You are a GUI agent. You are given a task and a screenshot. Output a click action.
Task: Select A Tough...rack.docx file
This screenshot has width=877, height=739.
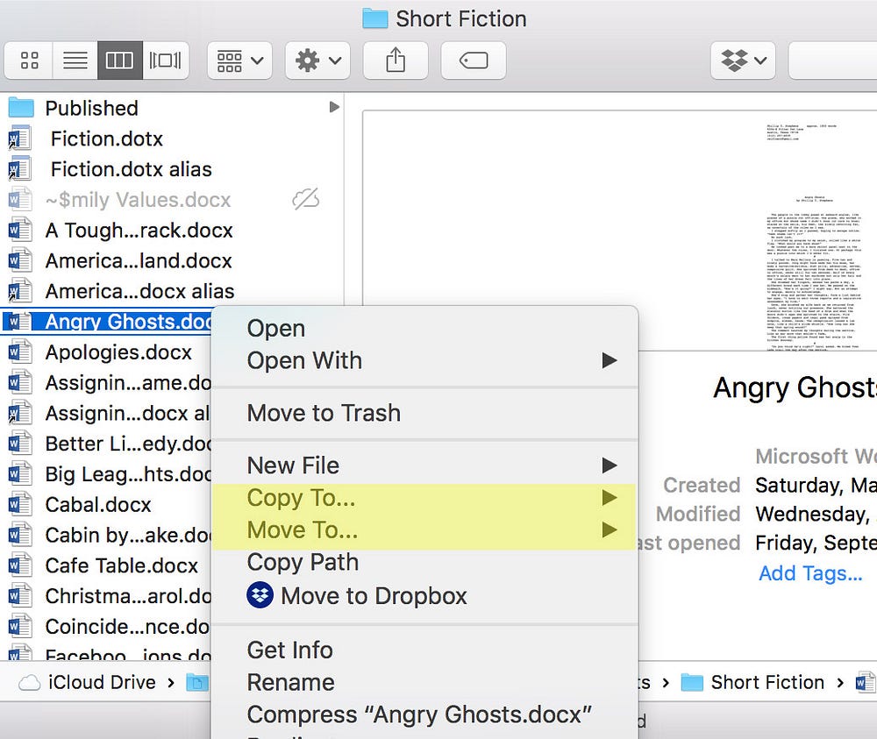point(171,231)
